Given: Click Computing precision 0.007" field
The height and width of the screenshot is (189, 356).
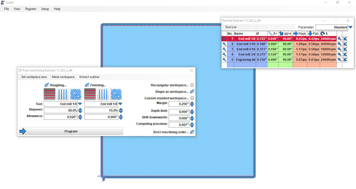Looking at the screenshot, I should tap(179, 125).
